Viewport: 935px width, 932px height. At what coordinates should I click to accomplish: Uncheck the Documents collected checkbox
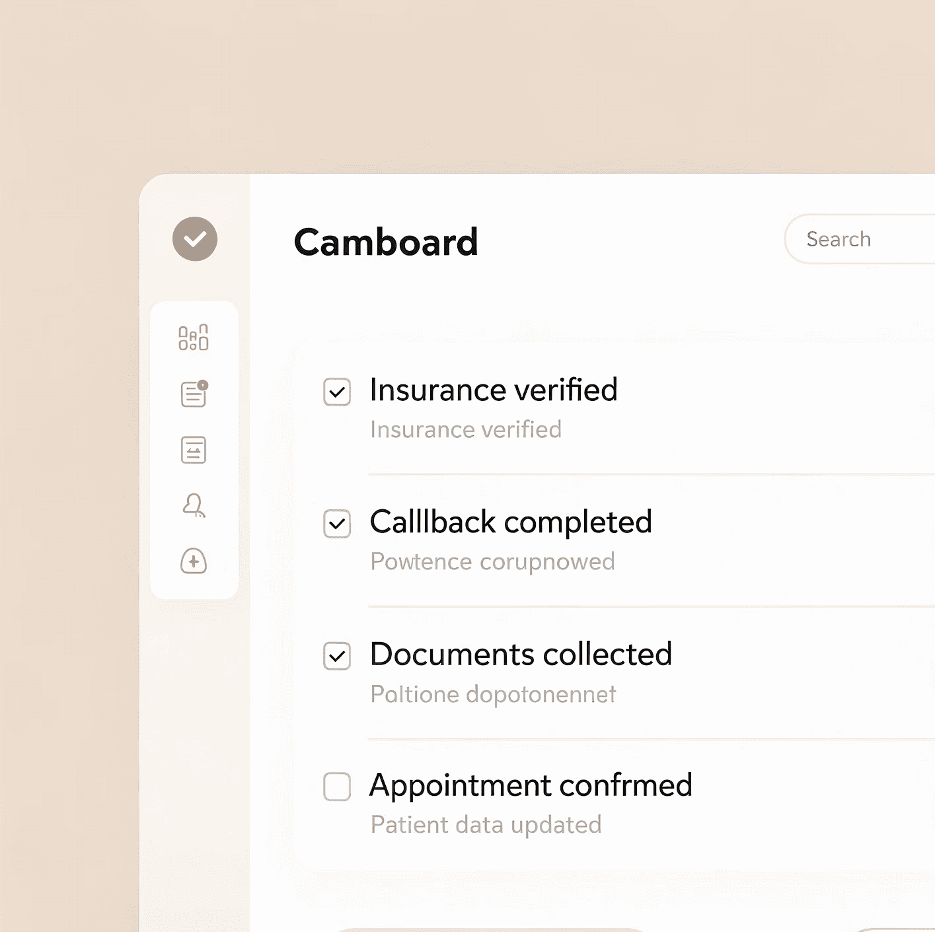tap(337, 656)
